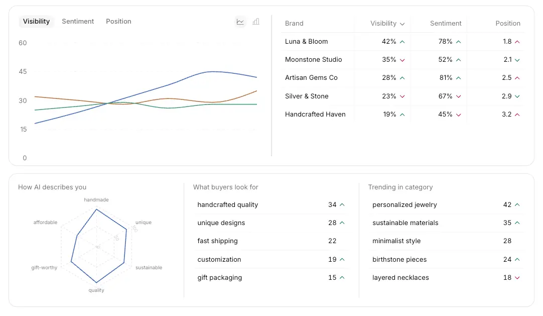543x316 pixels.
Task: Switch to bar chart view icon
Action: coord(256,22)
